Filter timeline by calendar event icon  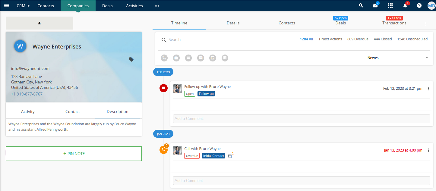[x=213, y=58]
